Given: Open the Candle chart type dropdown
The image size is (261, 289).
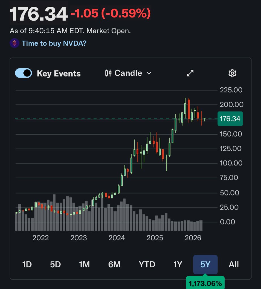Looking at the screenshot, I should [x=128, y=73].
